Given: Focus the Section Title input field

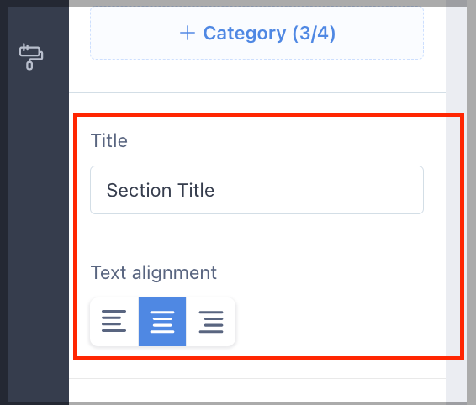Looking at the screenshot, I should 257,190.
